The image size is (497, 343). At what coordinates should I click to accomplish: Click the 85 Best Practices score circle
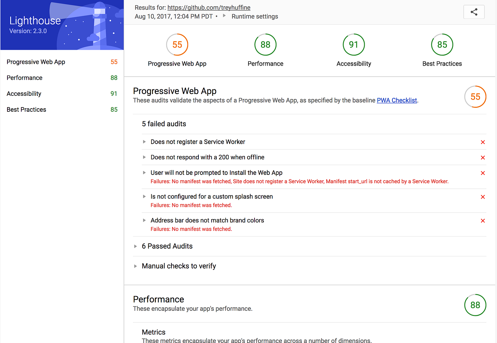(x=442, y=44)
